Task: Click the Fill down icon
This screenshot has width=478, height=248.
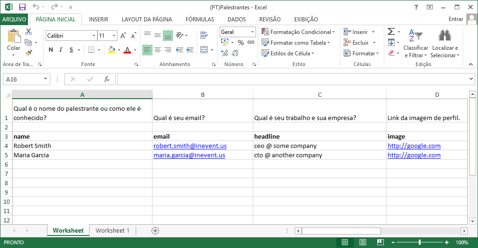Action: point(391,43)
